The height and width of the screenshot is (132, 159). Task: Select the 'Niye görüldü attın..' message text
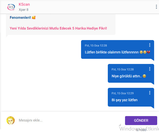[x=127, y=76]
